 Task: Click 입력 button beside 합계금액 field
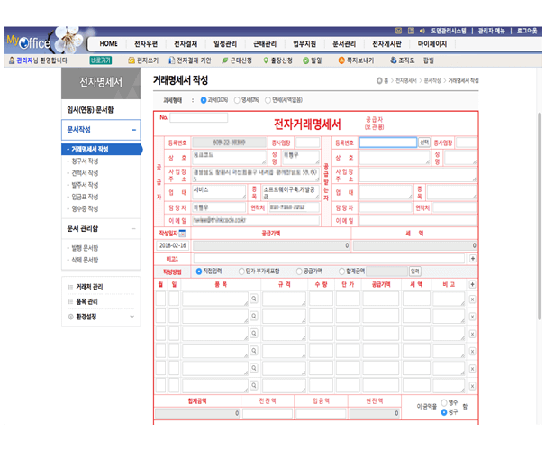coord(415,272)
